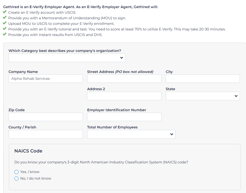Click the County / Parish input field
The image size is (246, 193).
pos(46,134)
